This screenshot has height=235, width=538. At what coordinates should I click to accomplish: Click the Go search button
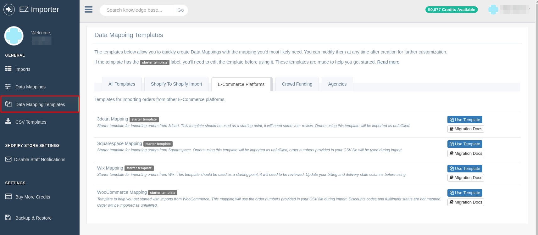click(x=180, y=10)
